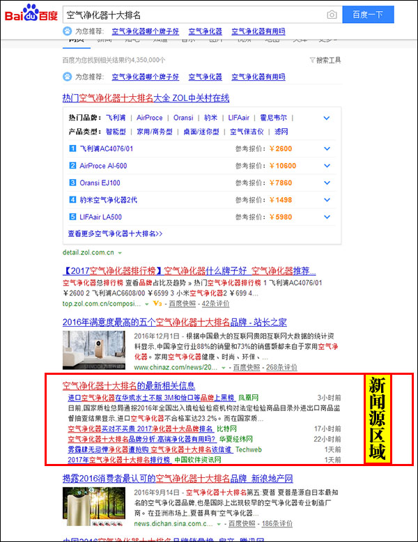This screenshot has height=542, width=418.
Task: Expand the 热门品牌 row chevron
Action: pos(326,118)
